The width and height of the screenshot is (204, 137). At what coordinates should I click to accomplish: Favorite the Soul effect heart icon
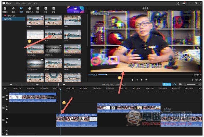click(60, 17)
